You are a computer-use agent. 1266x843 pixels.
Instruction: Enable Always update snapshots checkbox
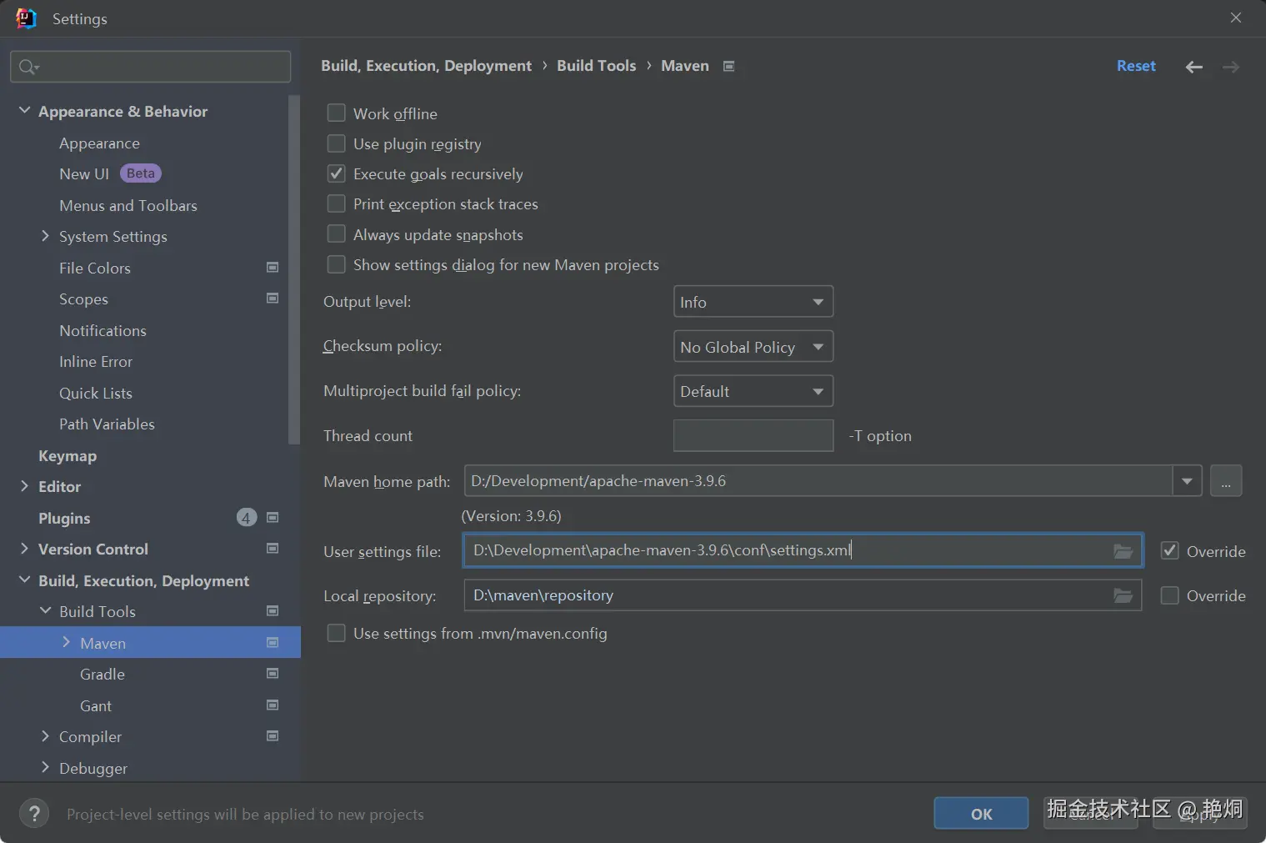pos(337,234)
